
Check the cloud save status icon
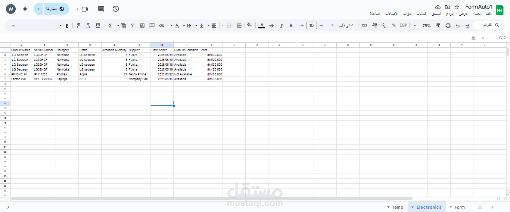click(x=438, y=7)
